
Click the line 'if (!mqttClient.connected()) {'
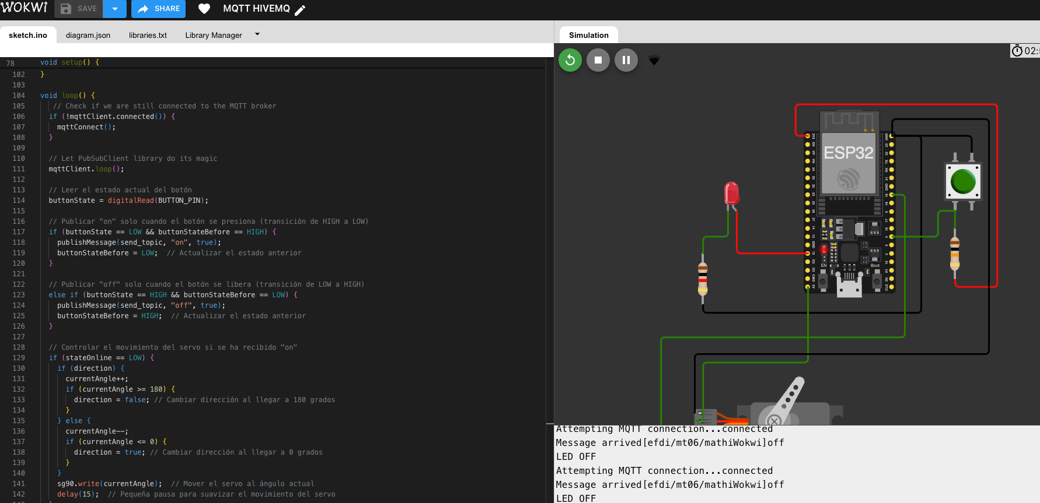coord(112,117)
